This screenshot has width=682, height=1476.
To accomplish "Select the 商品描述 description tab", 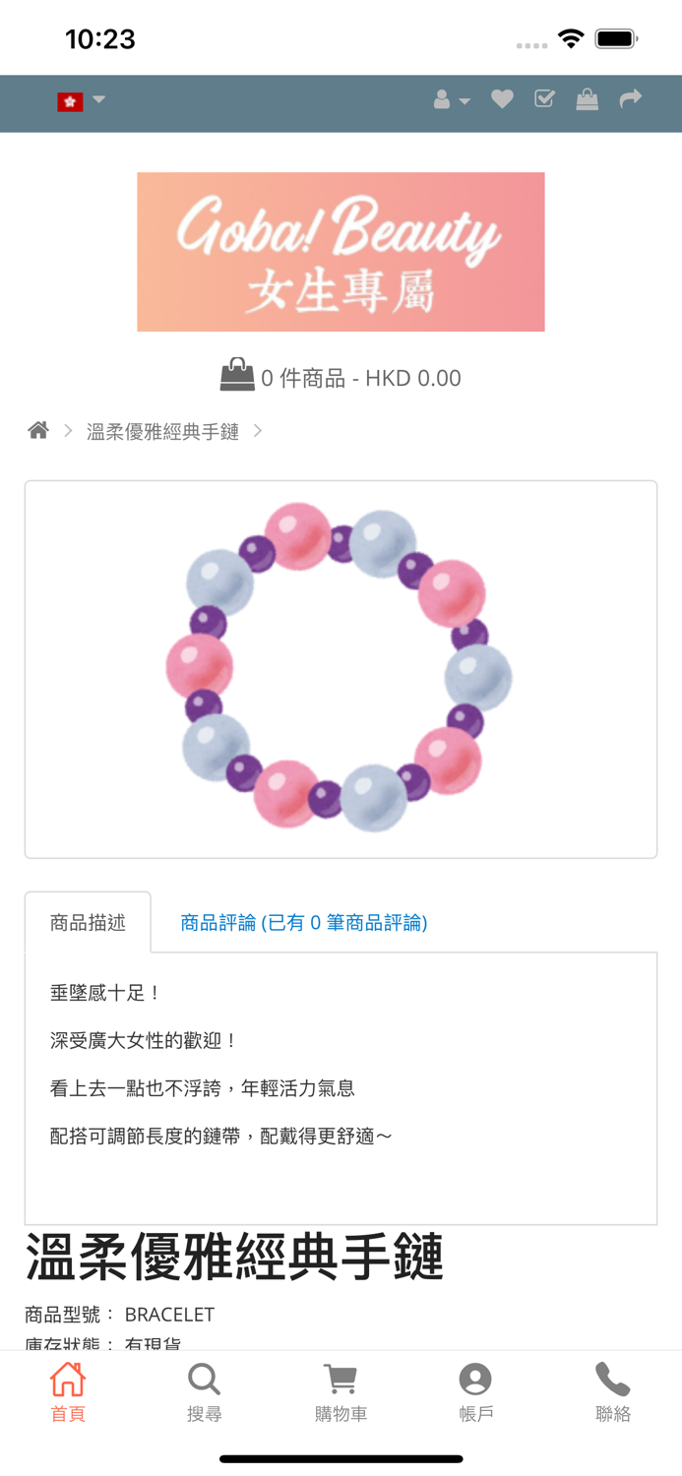I will click(x=88, y=921).
